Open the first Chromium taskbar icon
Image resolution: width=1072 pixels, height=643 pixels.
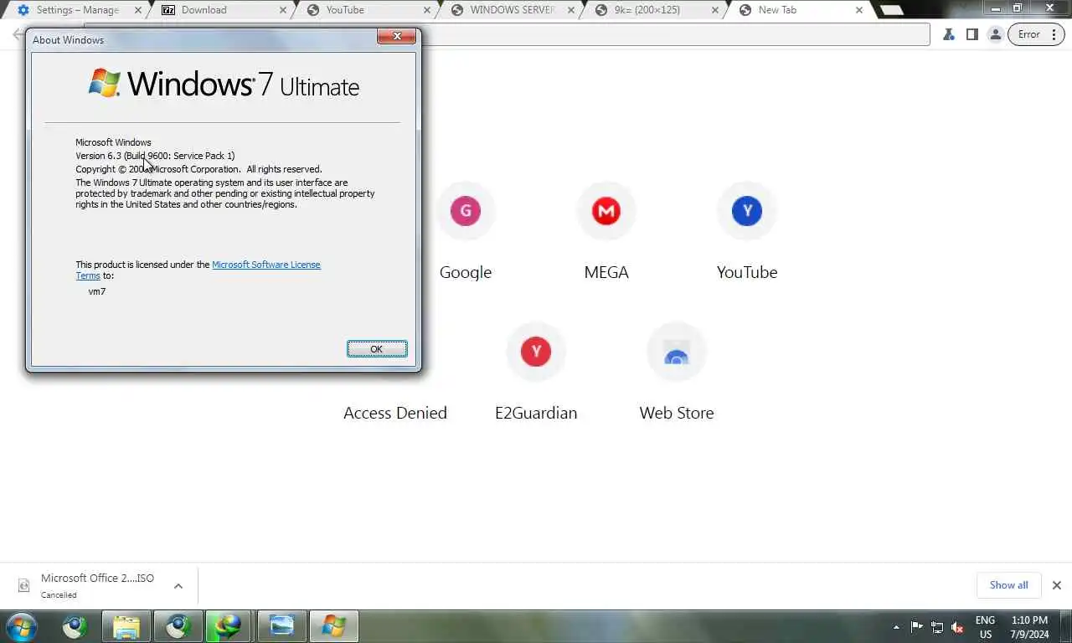tap(75, 626)
